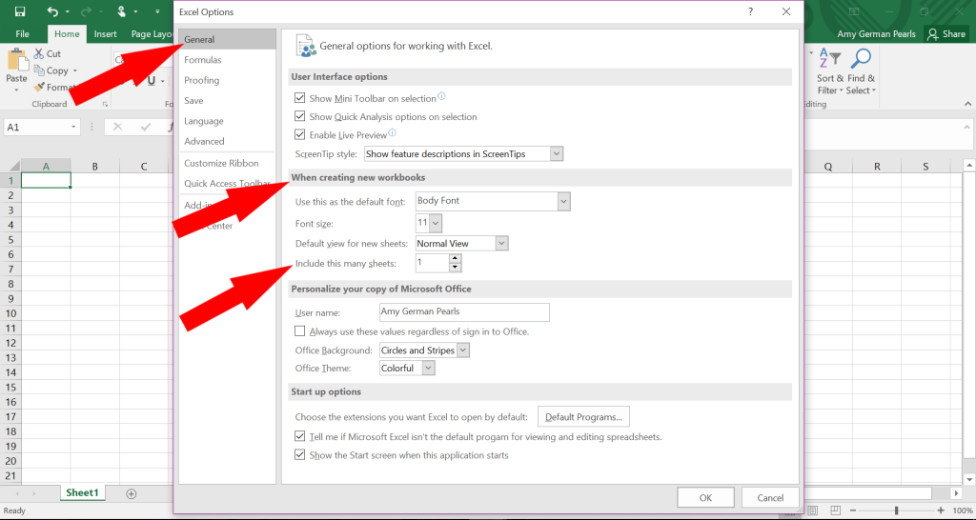This screenshot has height=520, width=976.
Task: Select the Sheet1 worksheet tab
Action: coord(82,492)
